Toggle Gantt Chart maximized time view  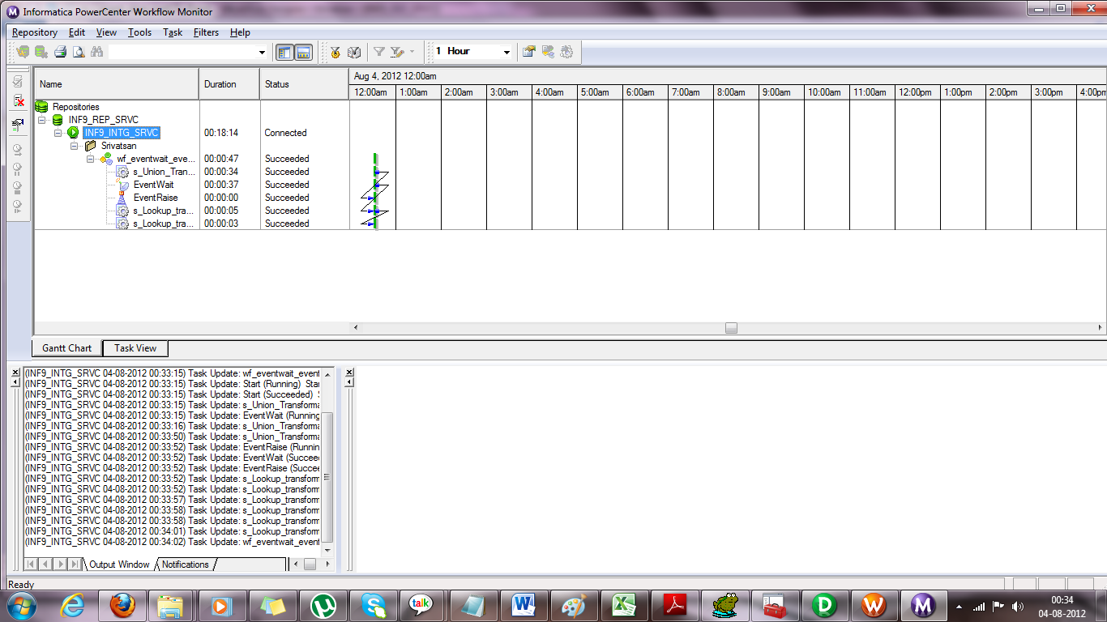click(x=566, y=51)
